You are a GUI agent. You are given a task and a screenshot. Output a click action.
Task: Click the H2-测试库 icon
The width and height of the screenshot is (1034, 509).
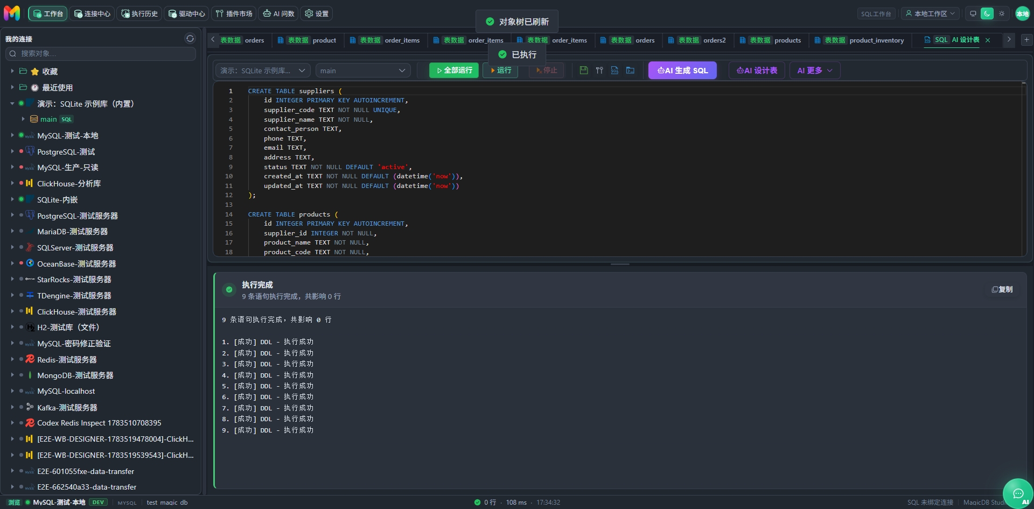[x=31, y=327]
